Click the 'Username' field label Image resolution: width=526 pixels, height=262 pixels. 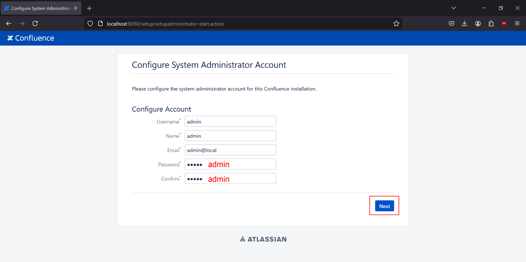[168, 122]
